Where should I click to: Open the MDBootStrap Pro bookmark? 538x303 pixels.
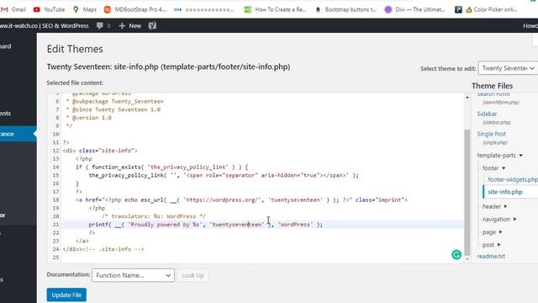[x=135, y=9]
